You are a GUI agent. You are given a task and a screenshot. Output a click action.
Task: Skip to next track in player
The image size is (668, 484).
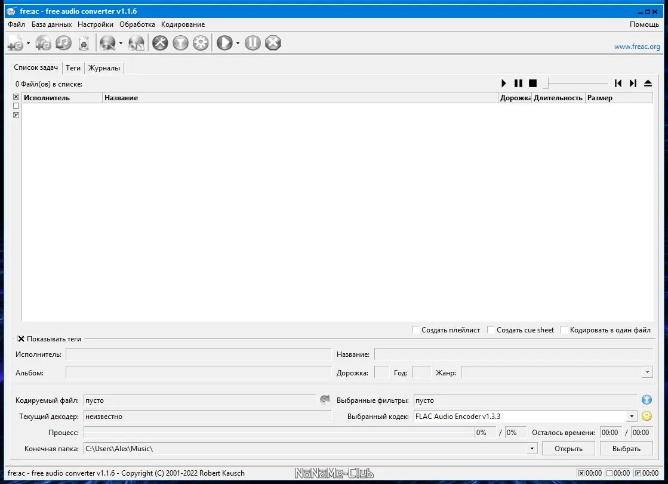633,83
